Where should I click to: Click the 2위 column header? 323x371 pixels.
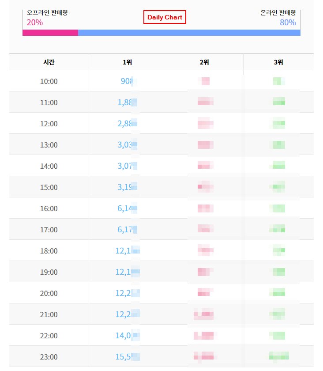[204, 62]
